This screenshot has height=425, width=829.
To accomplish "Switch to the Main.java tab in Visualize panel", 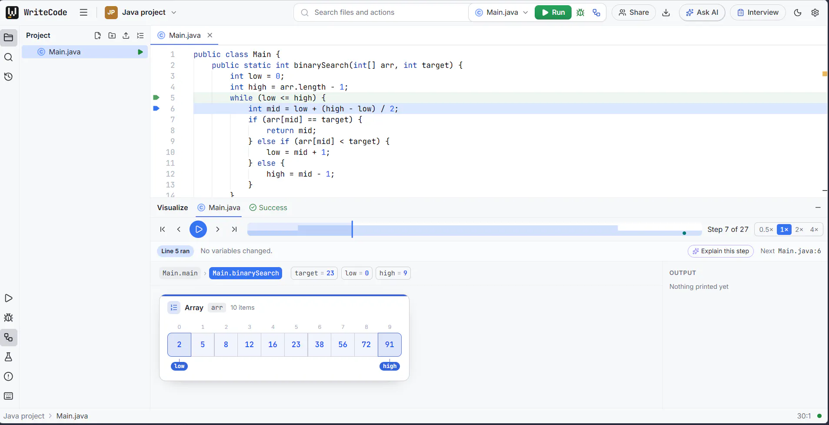I will click(219, 207).
